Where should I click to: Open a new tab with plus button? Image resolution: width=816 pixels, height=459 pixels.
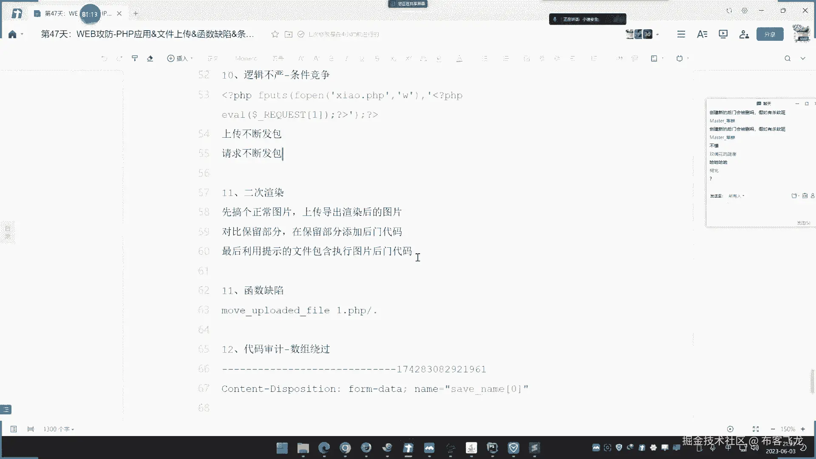[x=136, y=14]
